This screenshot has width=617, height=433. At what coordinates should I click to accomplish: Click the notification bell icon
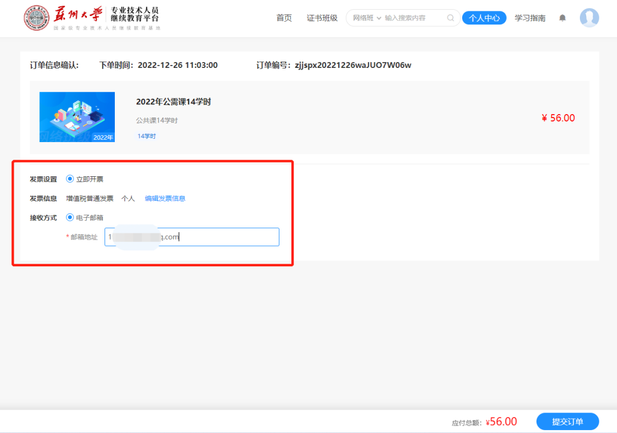pos(562,18)
